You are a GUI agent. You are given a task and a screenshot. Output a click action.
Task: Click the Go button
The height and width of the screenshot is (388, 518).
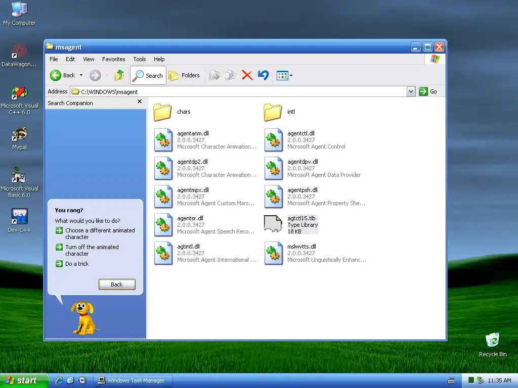coord(428,92)
